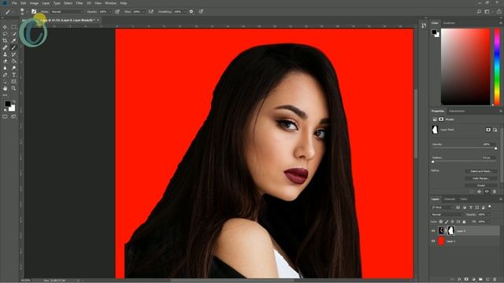Select the Eraser tool
The height and width of the screenshot is (283, 504).
(x=5, y=61)
